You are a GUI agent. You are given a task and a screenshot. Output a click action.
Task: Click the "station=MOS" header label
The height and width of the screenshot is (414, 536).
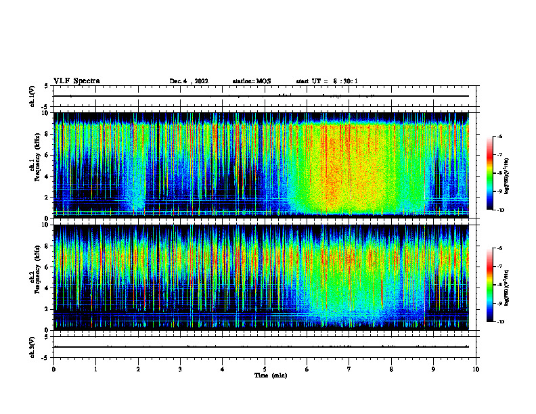pos(252,81)
